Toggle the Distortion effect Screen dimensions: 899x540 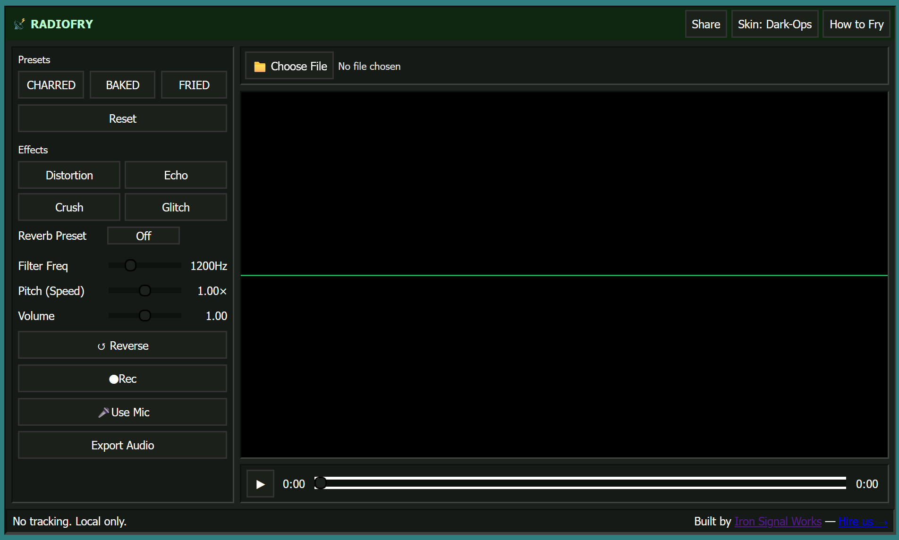69,175
